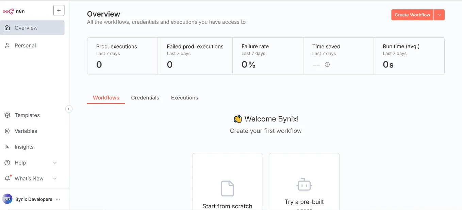Switch to the Credentials tab
The image size is (462, 210).
pyautogui.click(x=145, y=98)
